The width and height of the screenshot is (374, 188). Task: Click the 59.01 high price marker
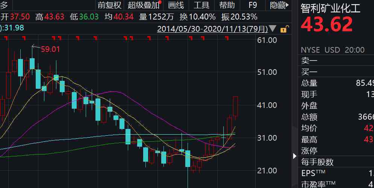click(x=50, y=49)
